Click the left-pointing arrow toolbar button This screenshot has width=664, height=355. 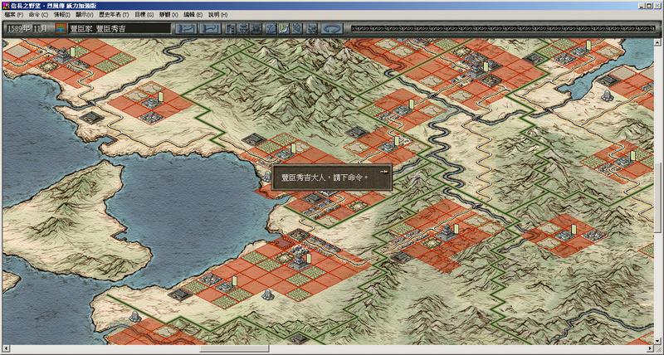(186, 29)
